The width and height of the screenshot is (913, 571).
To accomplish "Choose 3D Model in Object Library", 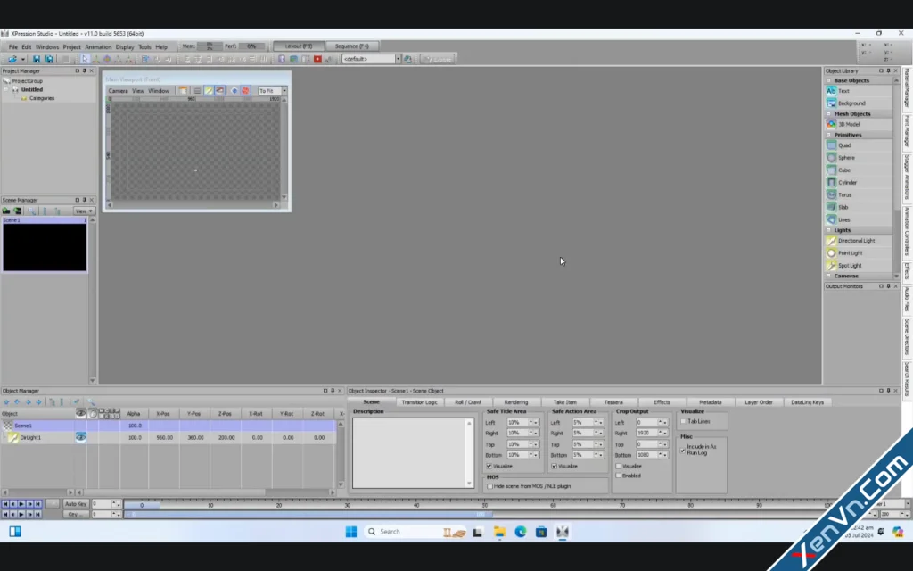I will pos(859,124).
